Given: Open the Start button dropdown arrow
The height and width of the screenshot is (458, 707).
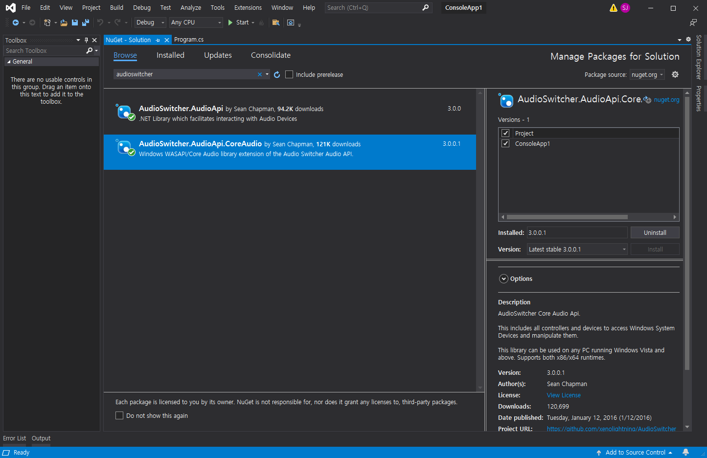Looking at the screenshot, I should (253, 23).
